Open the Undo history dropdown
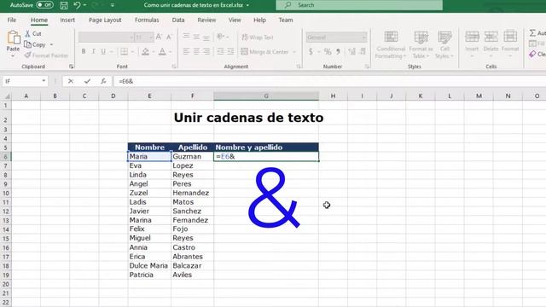546x307 pixels. click(84, 5)
